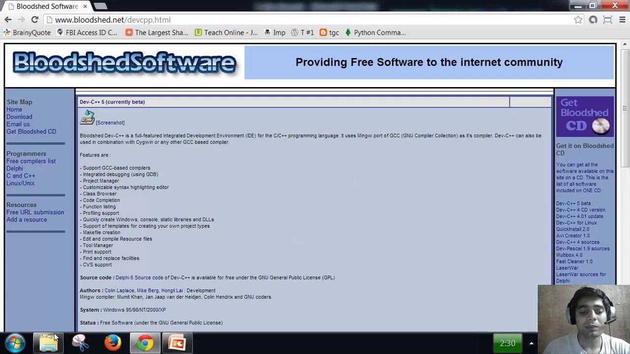Viewport: 630px width, 354px height.
Task: Open LaserWar sources for Delphi link
Action: [581, 278]
